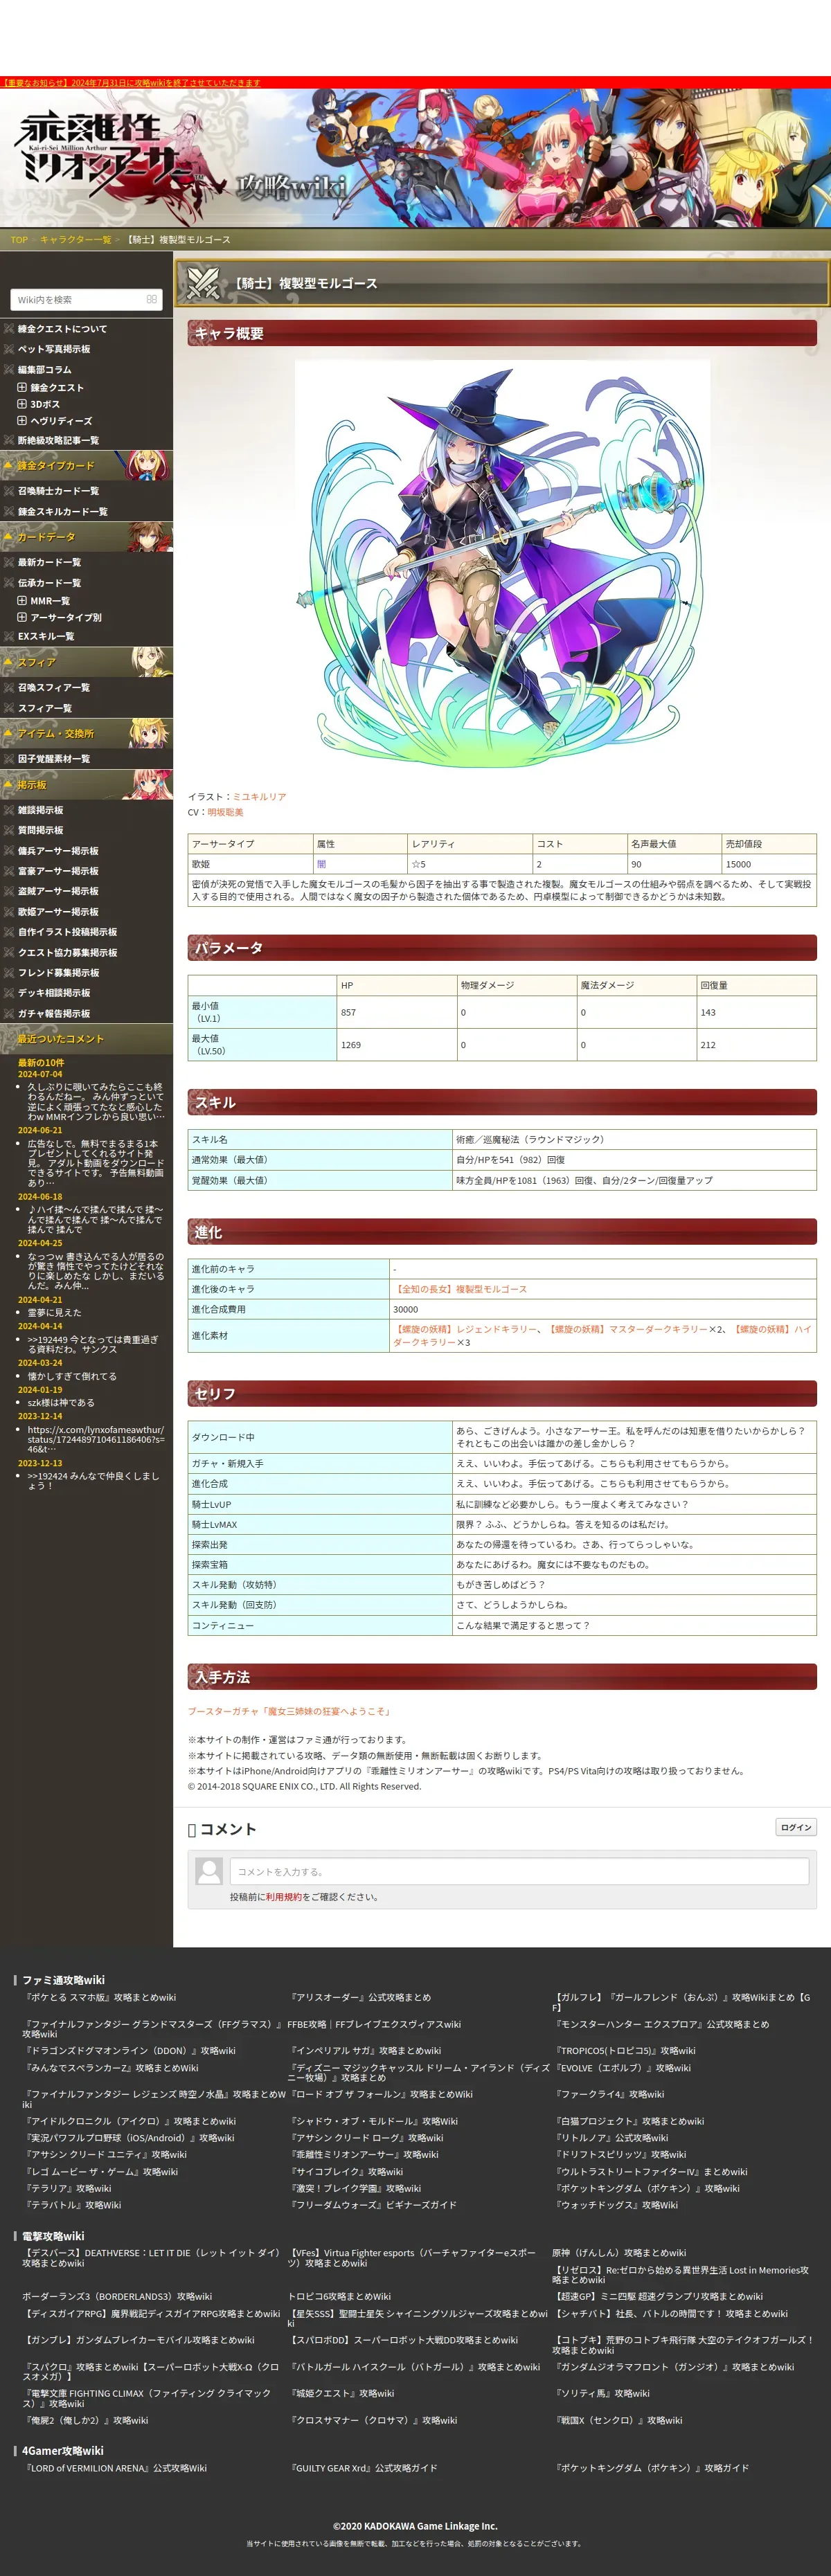Click the comment user avatar icon
Image resolution: width=831 pixels, height=2576 pixels.
[x=209, y=1871]
